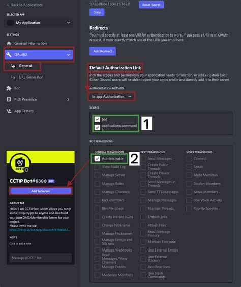Image resolution: width=241 pixels, height=287 pixels.
Task: Check the Moderate Members checkbox
Action: pos(97,275)
